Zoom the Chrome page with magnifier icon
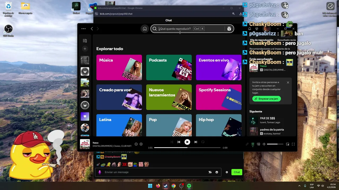 click(233, 14)
